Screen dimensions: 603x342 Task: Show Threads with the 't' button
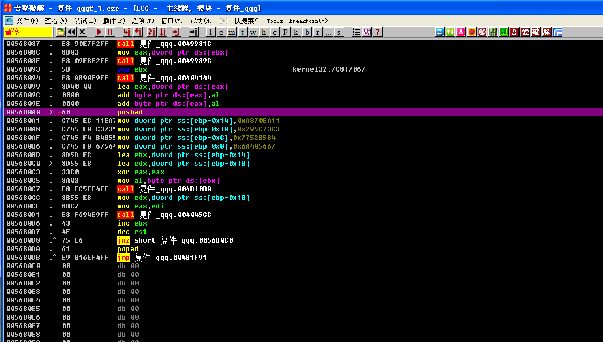pos(243,32)
